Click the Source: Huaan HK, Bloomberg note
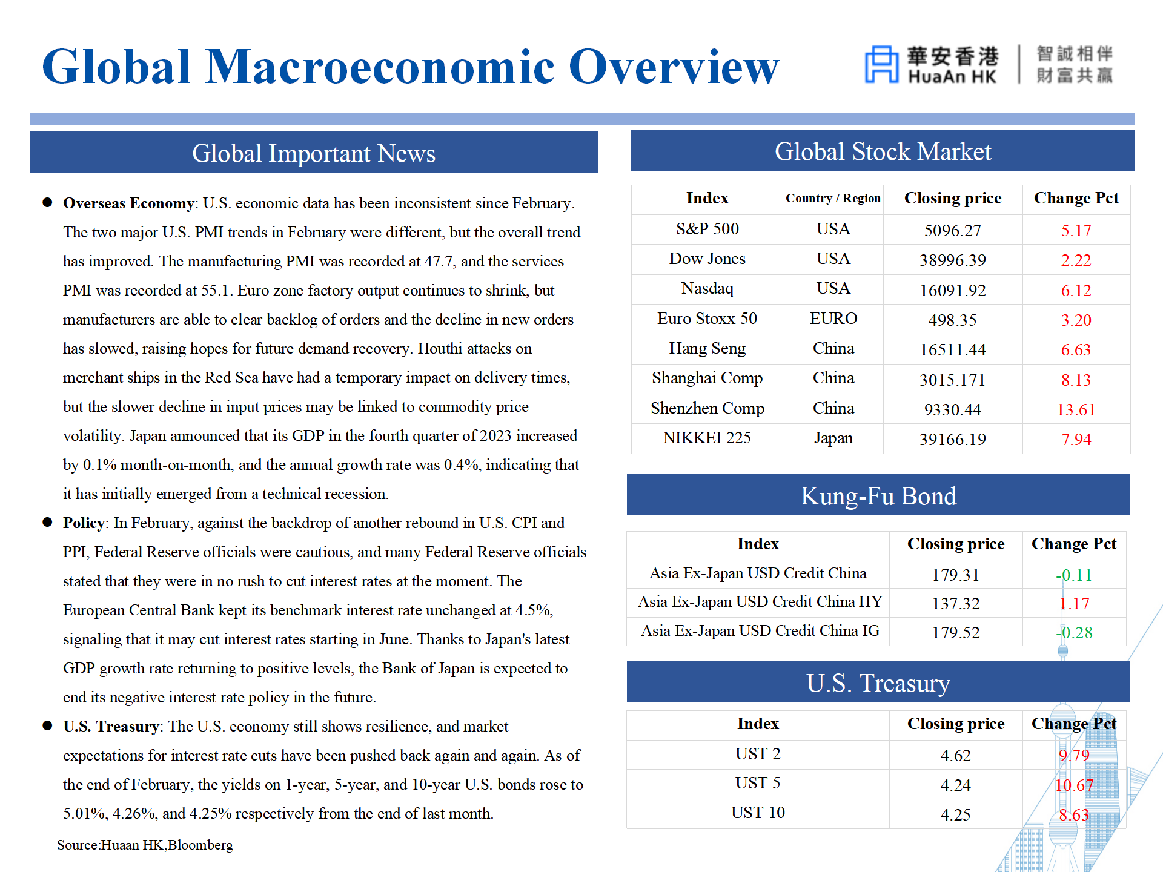Image resolution: width=1163 pixels, height=872 pixels. [145, 845]
